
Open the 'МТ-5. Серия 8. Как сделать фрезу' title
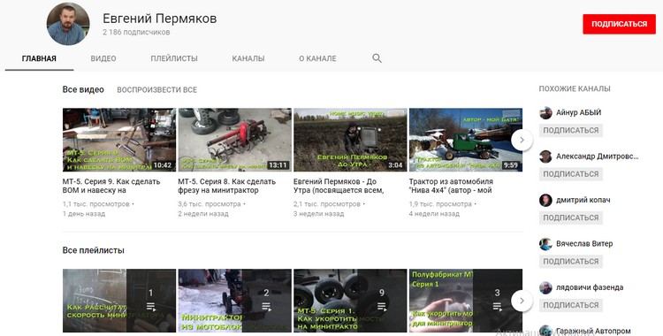(x=226, y=186)
